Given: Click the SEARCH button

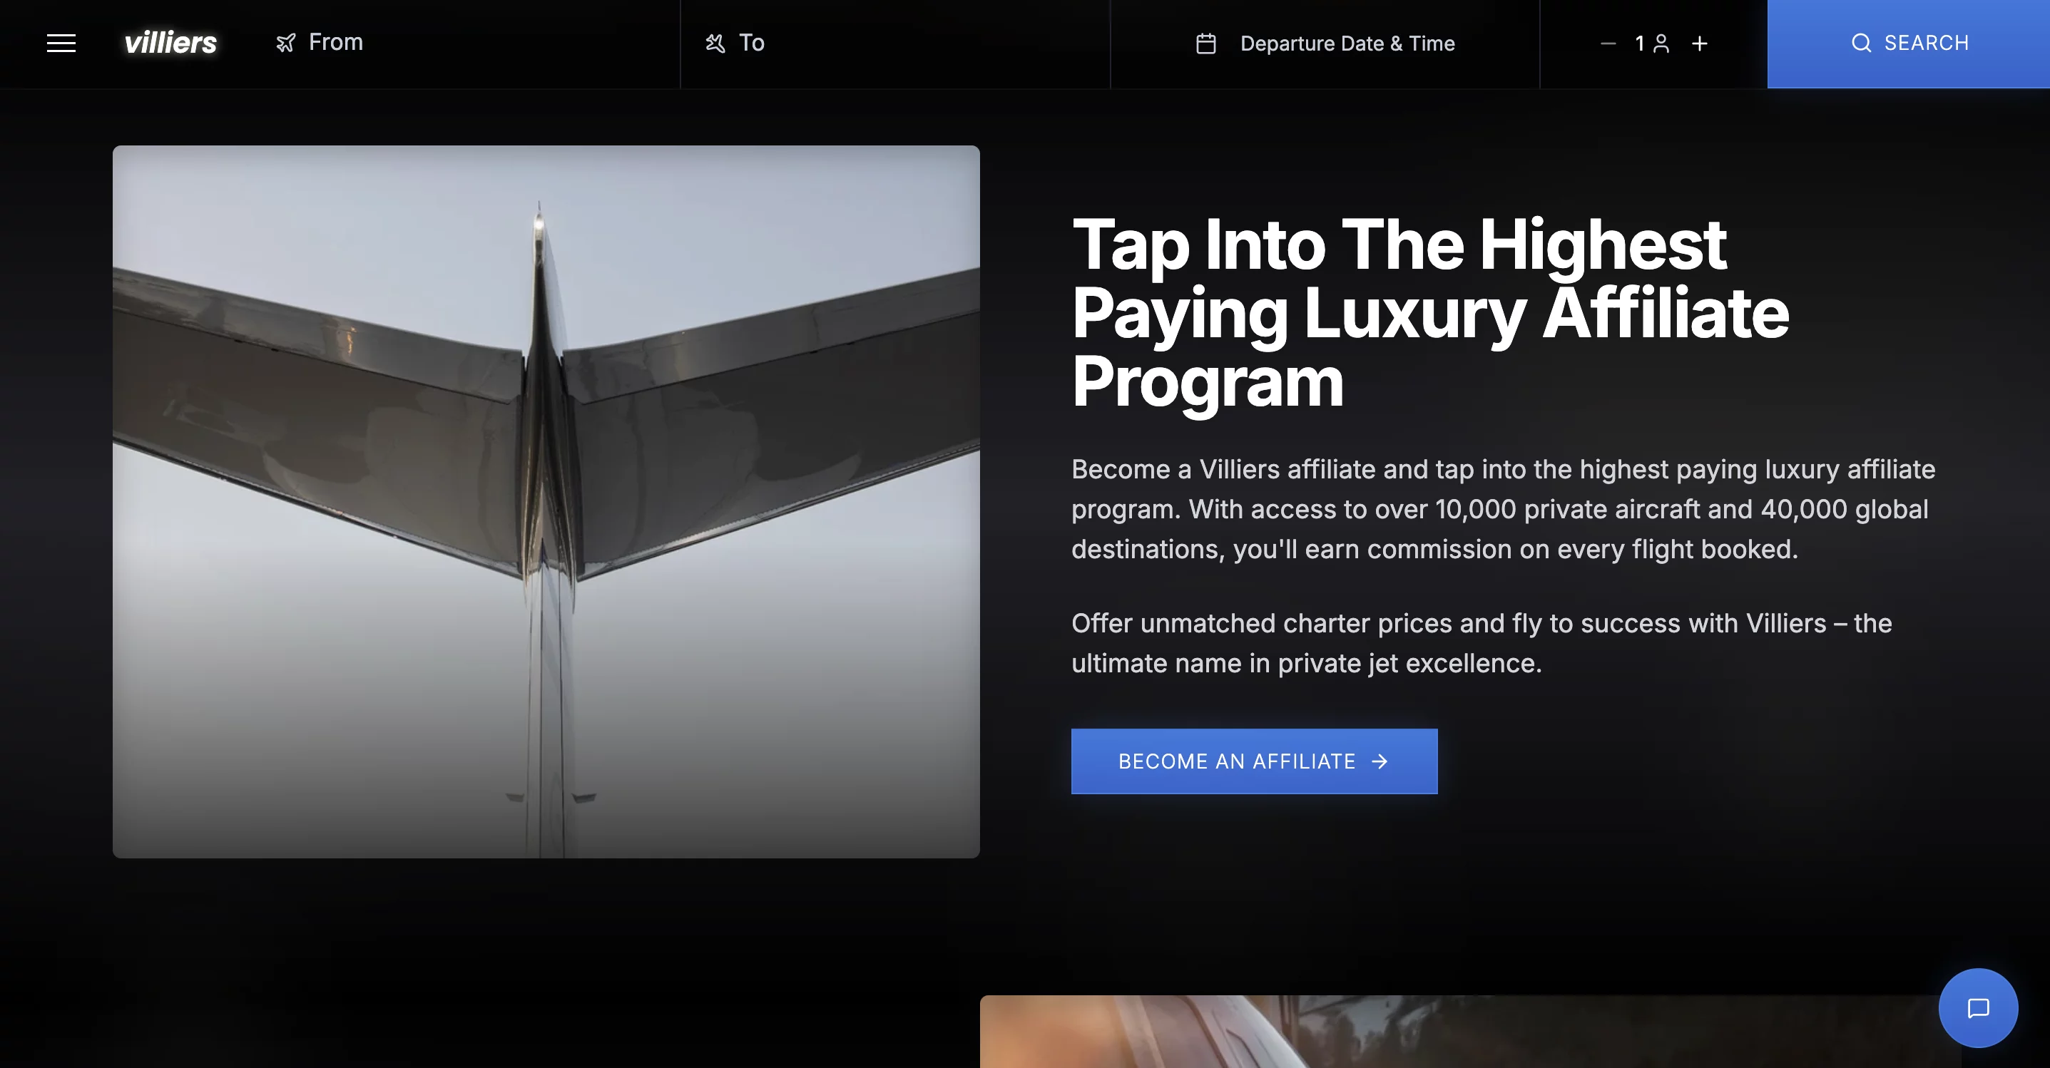Looking at the screenshot, I should click(1908, 43).
